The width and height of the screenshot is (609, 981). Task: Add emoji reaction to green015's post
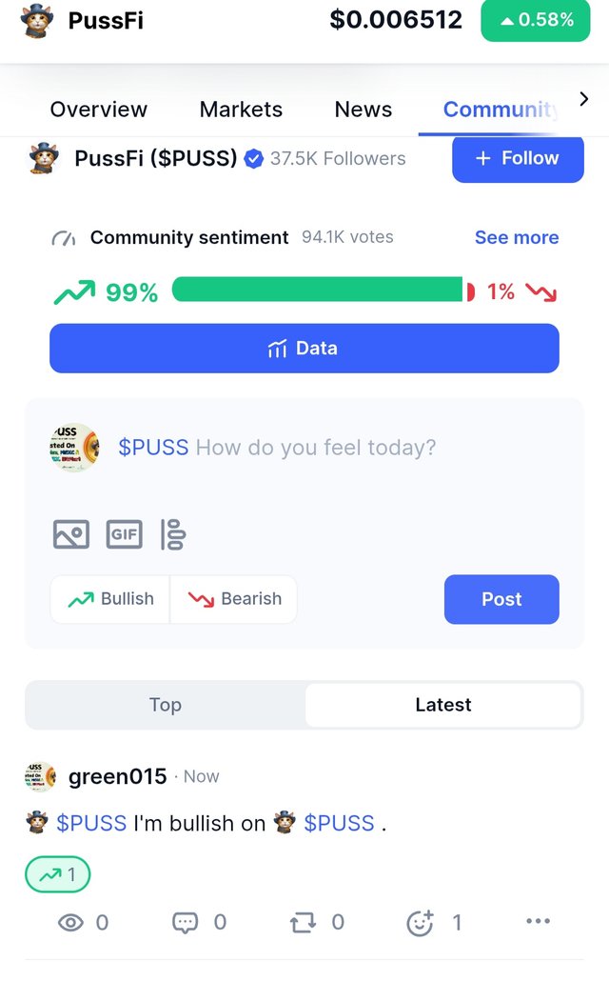pyautogui.click(x=420, y=922)
